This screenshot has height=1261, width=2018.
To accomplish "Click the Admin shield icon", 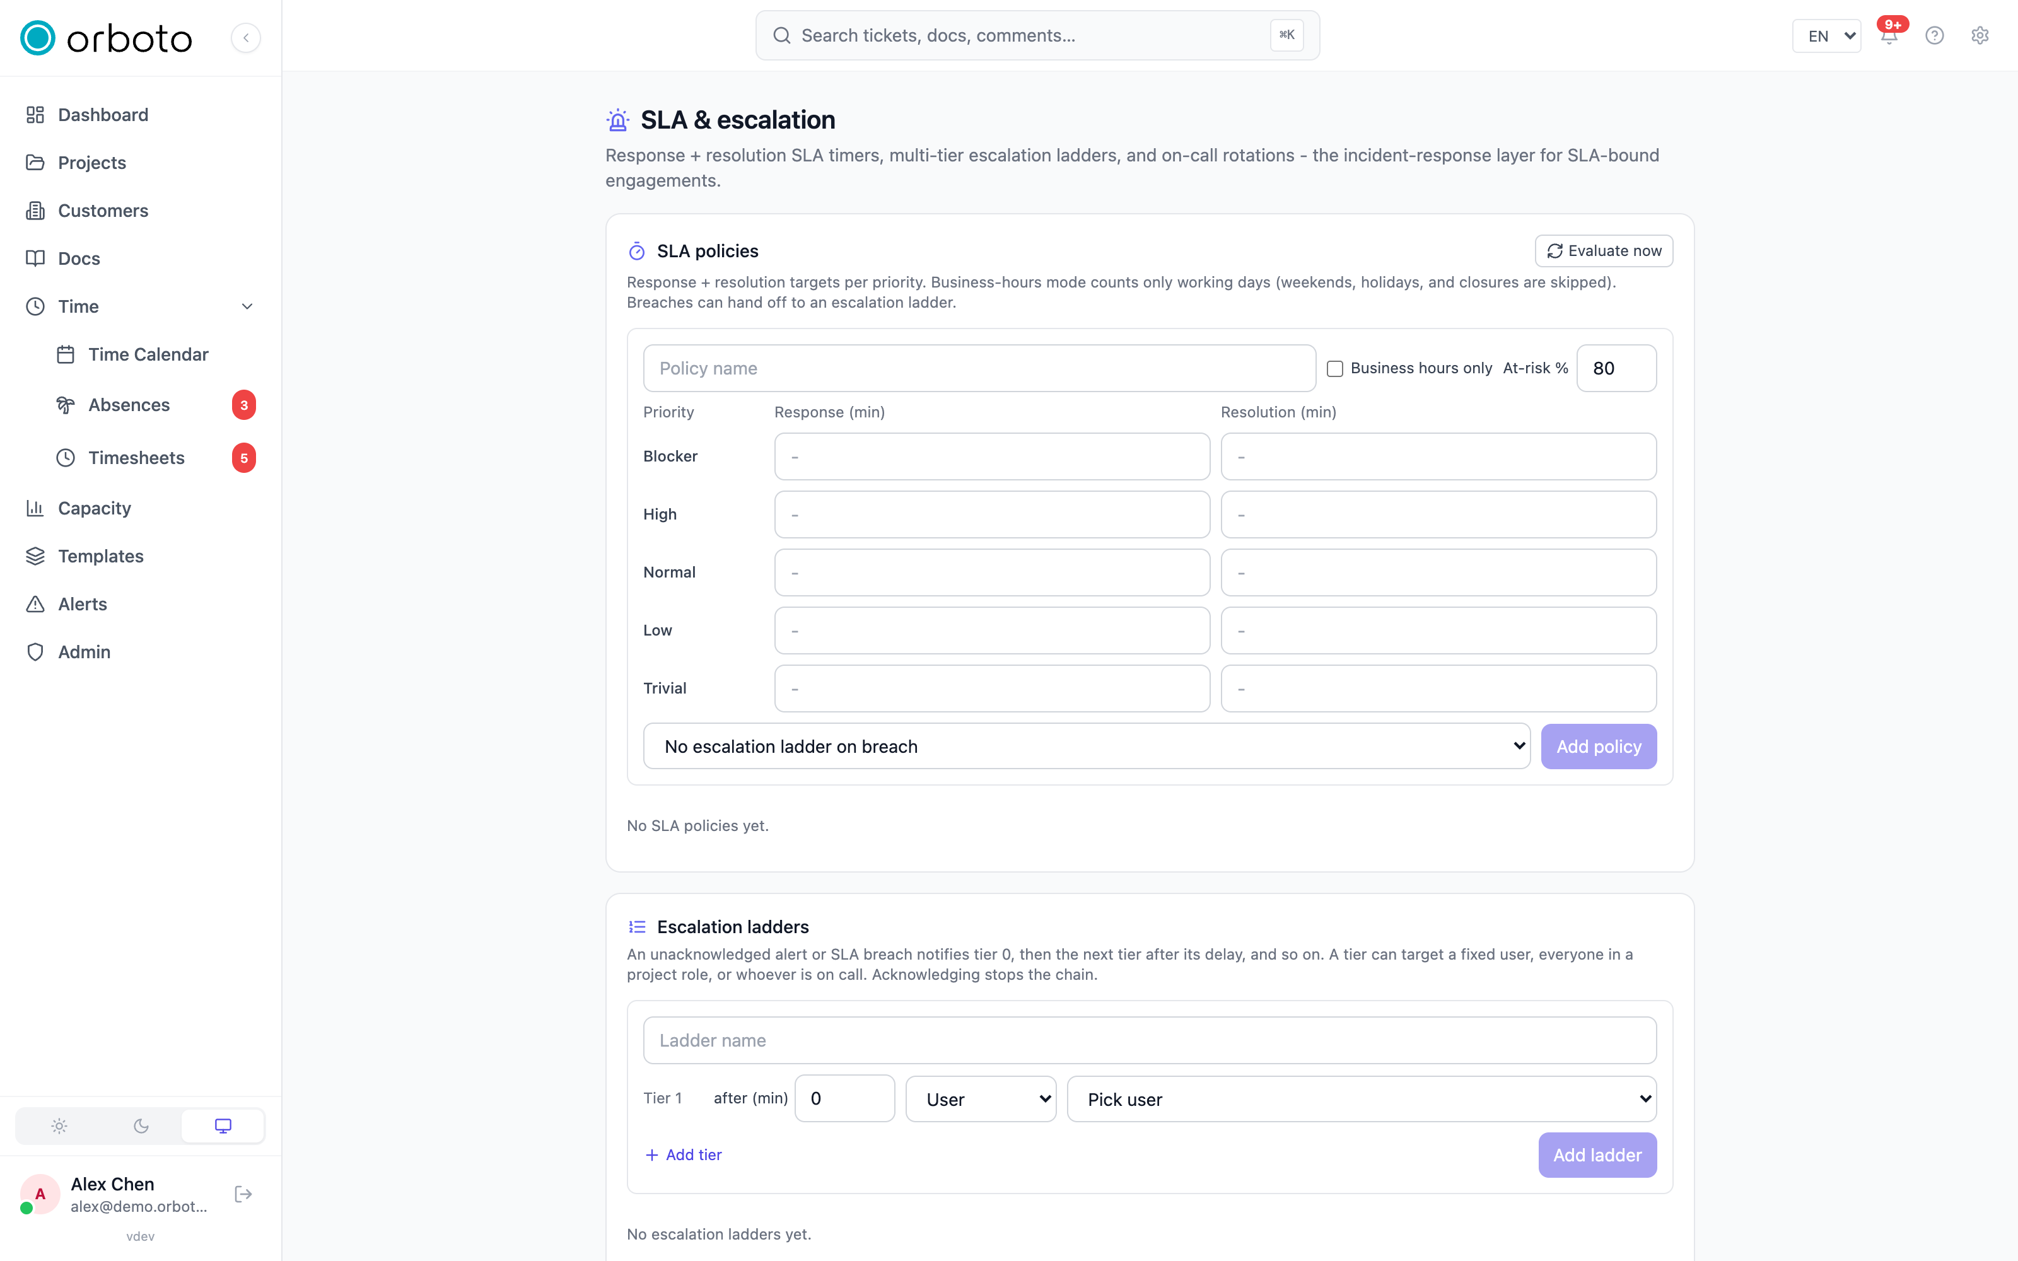I will coord(35,652).
